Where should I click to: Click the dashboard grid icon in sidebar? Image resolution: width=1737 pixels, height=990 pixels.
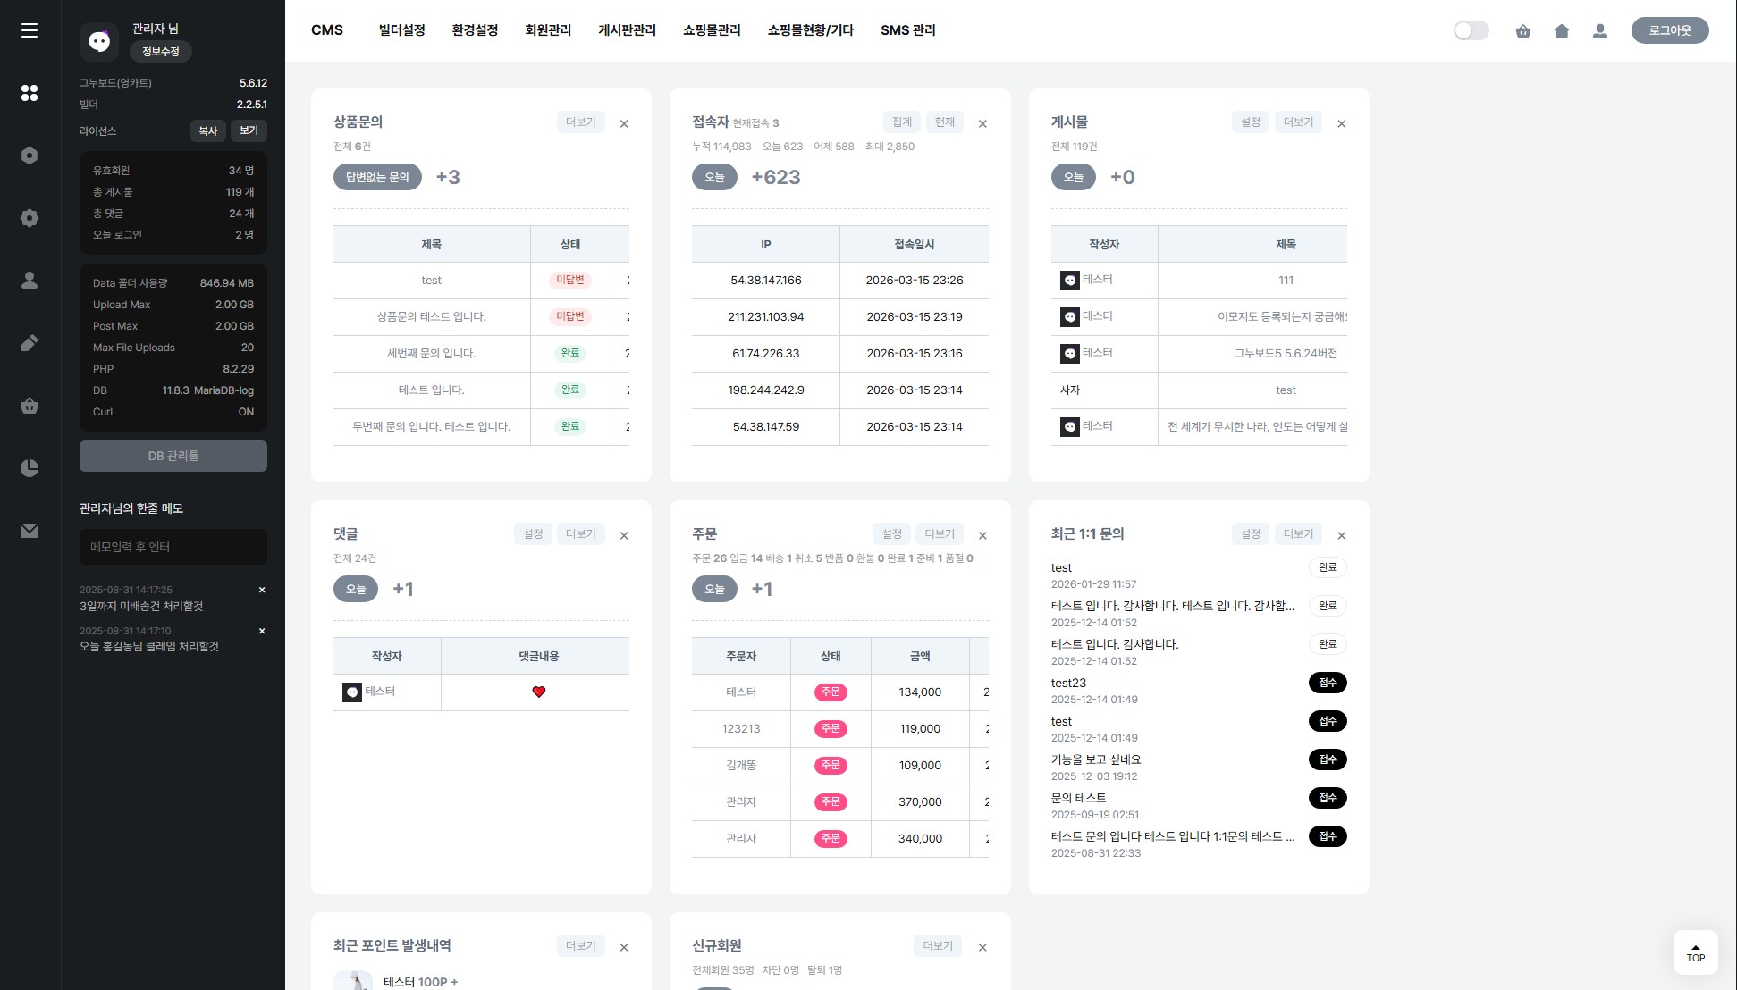click(x=30, y=93)
